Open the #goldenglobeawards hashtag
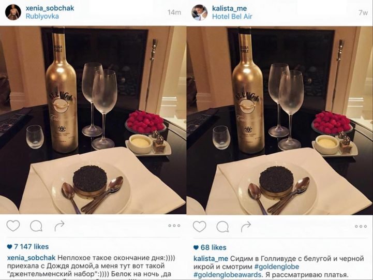 click(x=228, y=275)
